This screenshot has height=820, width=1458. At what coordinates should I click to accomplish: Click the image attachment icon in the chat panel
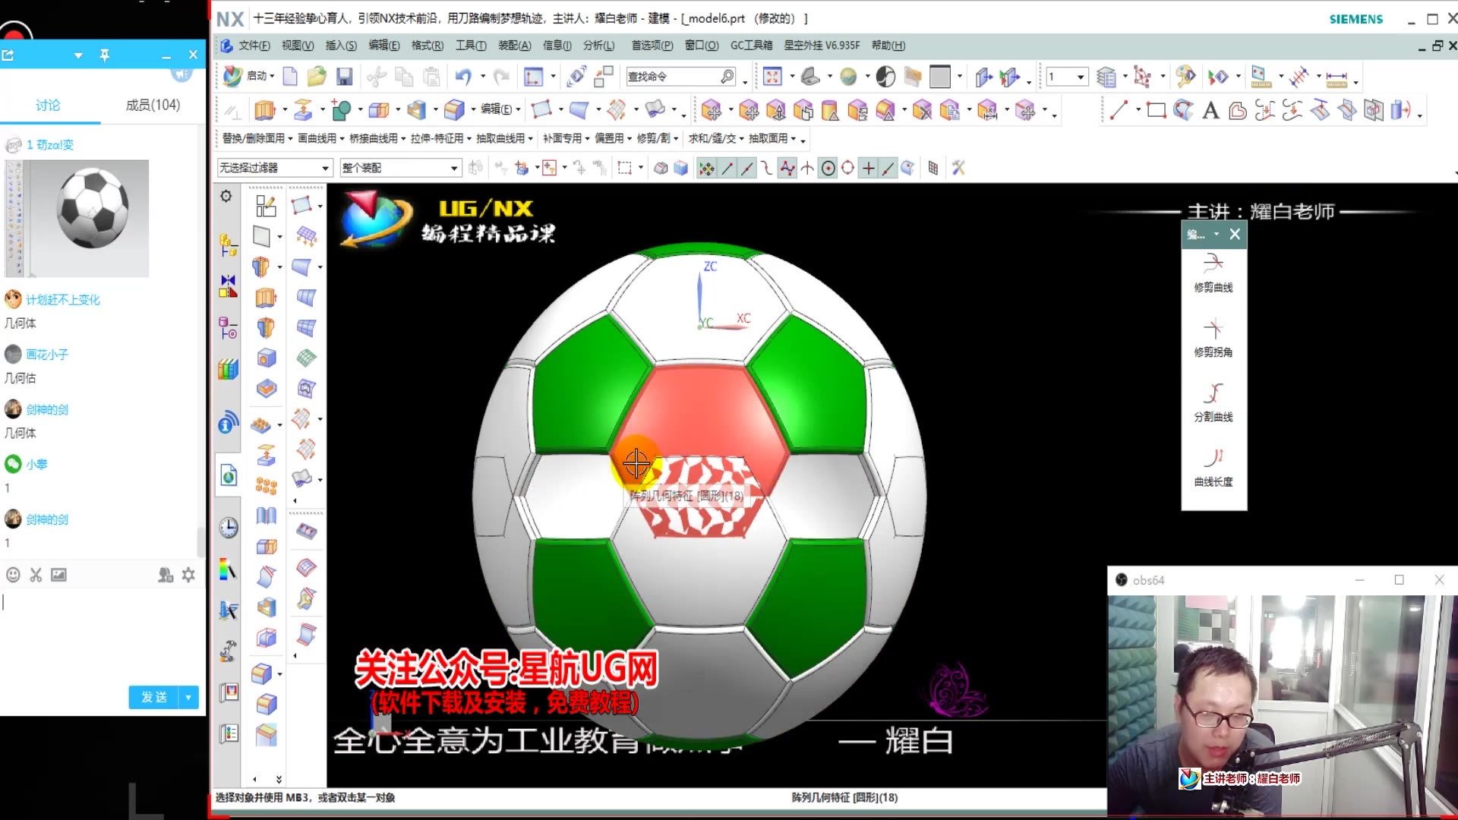(x=58, y=575)
